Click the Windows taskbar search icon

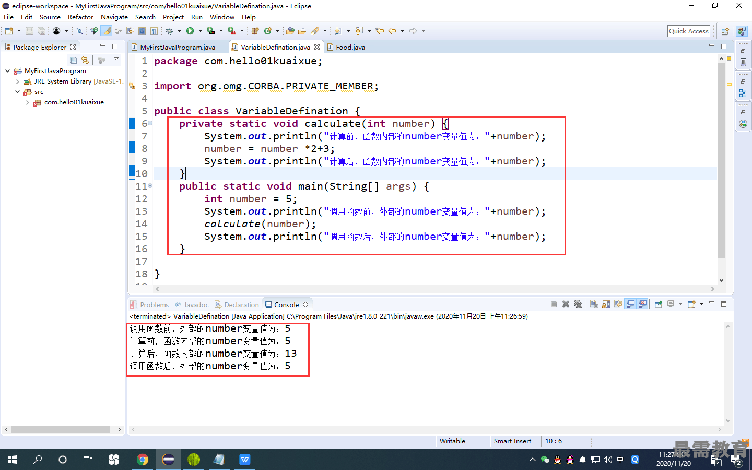38,460
